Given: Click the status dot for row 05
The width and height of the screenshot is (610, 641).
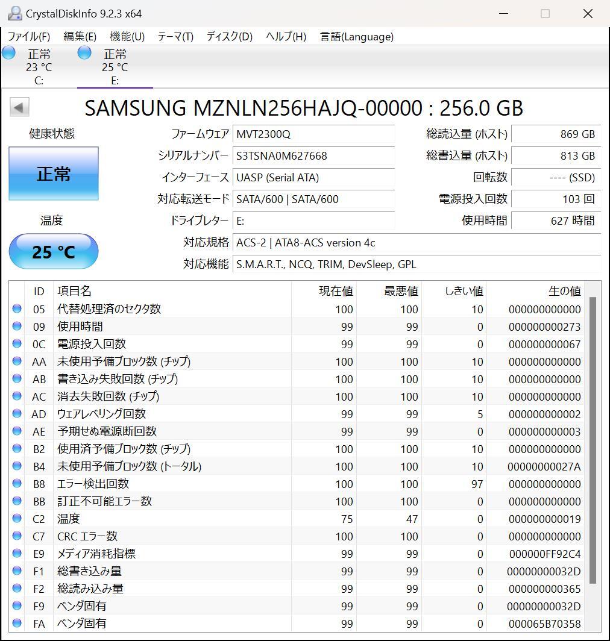Looking at the screenshot, I should [x=17, y=308].
